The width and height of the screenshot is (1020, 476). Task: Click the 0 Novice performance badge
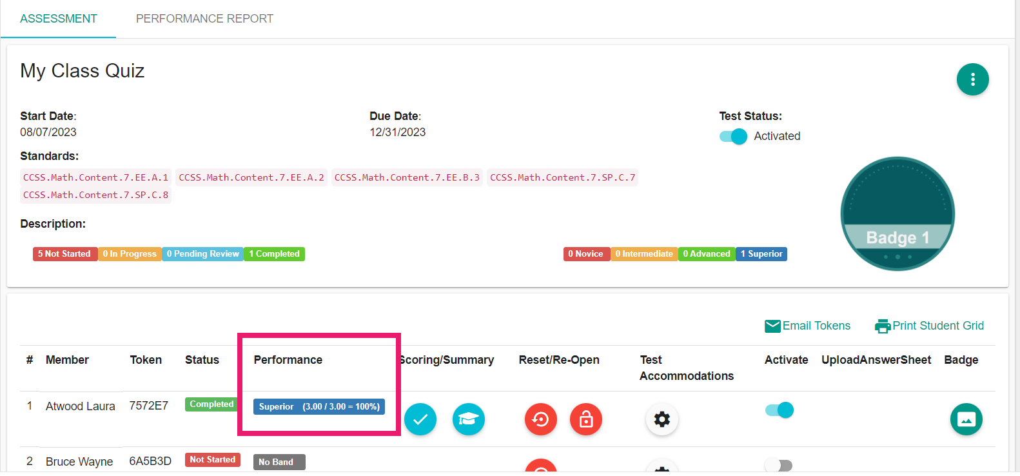click(587, 254)
